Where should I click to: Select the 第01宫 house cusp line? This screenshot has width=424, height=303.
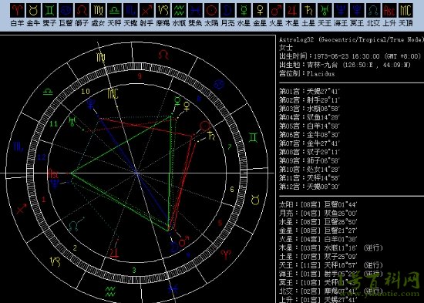[x=309, y=92]
